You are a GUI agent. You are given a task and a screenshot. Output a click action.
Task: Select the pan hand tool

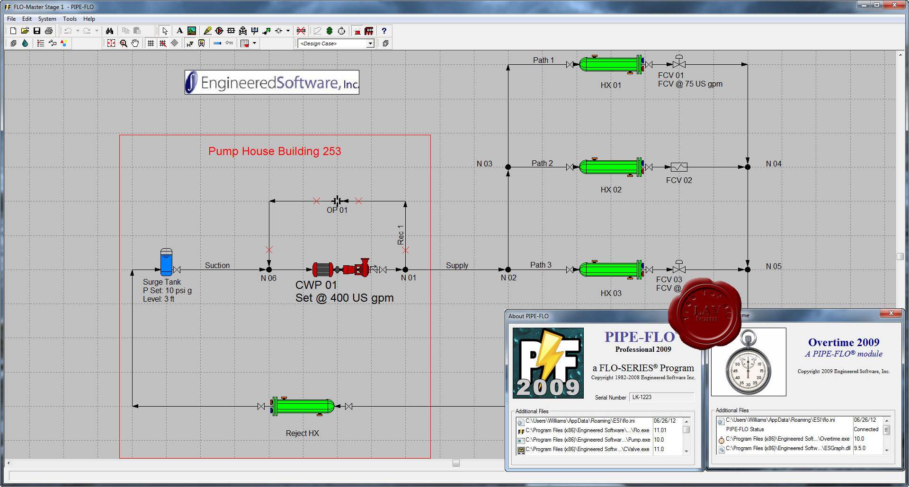135,43
